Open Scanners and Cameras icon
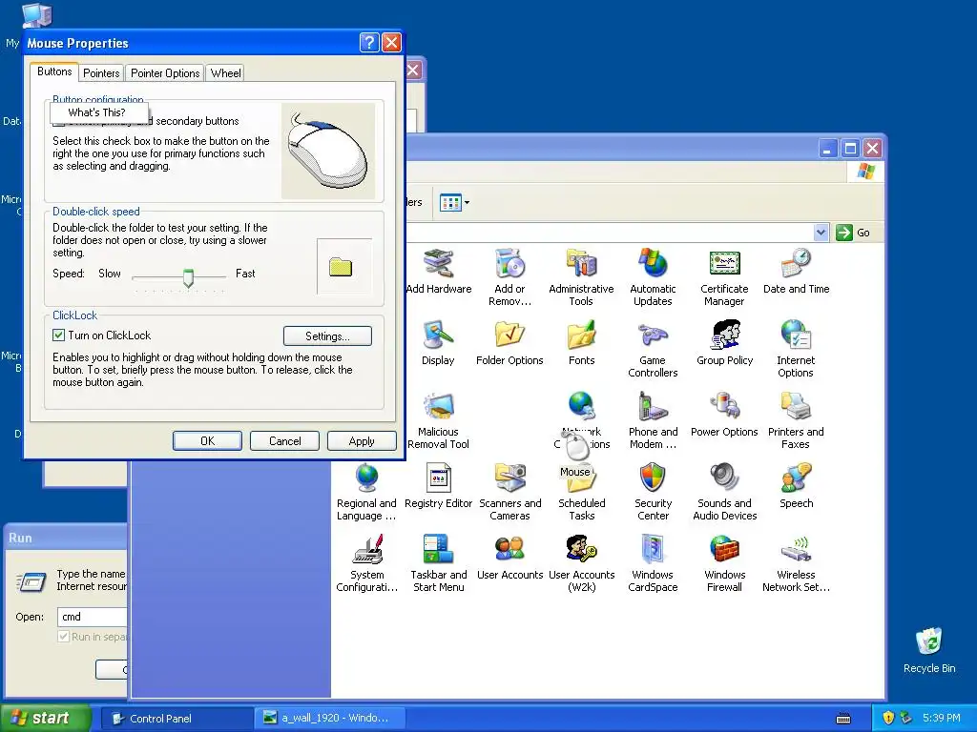Screen dimensions: 977x732 tap(509, 492)
